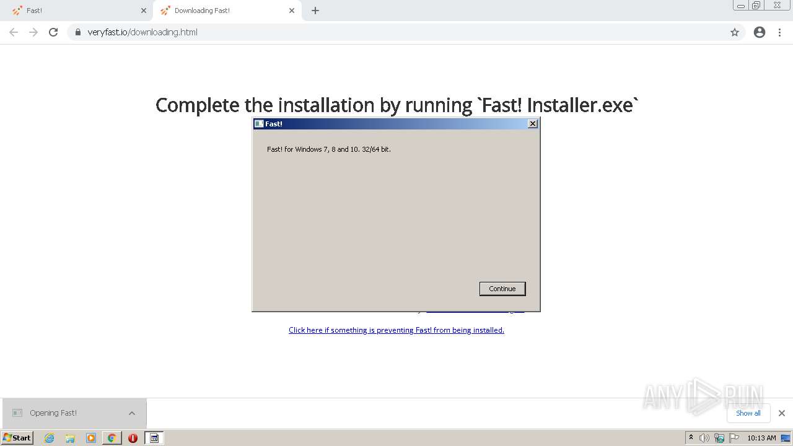Close the Chrome browser window
Screen dimensions: 793x446
[x=777, y=6]
